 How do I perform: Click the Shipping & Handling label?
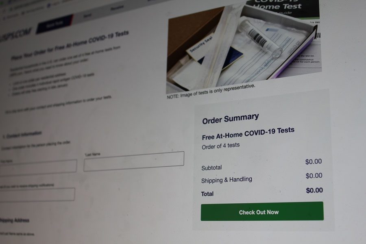click(x=227, y=180)
